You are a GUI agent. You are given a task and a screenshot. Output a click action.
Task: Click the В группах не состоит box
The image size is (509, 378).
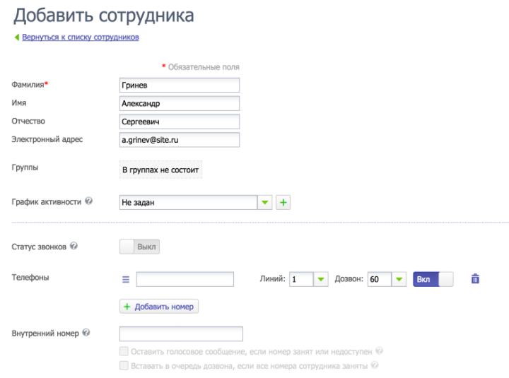tap(161, 170)
